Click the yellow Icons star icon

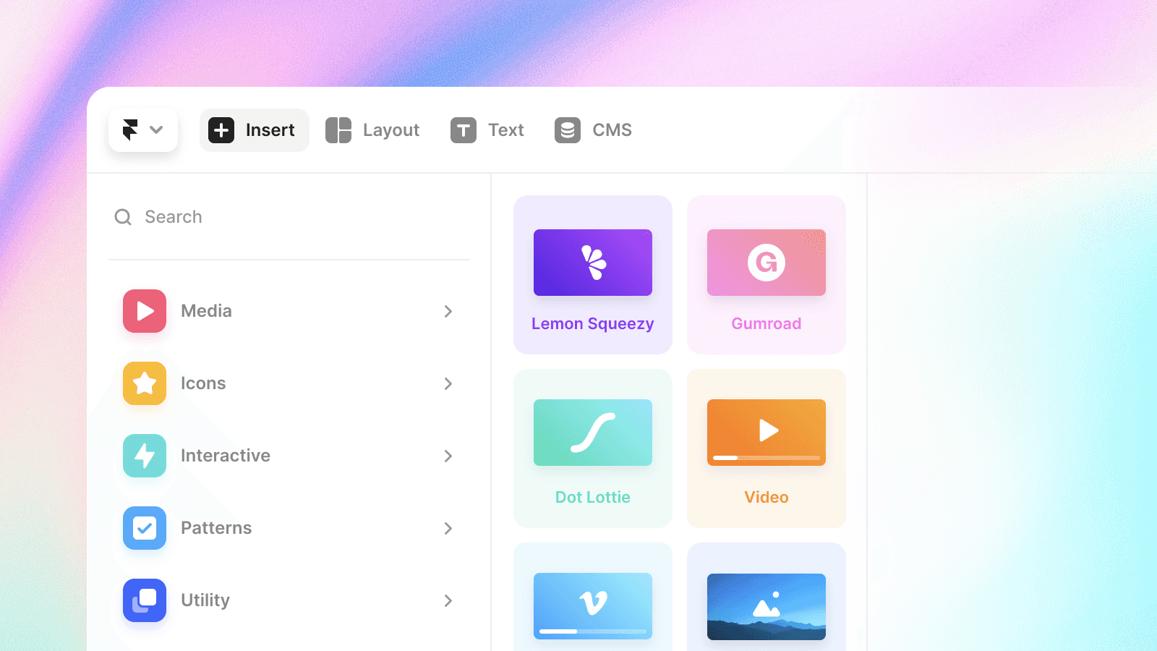point(145,383)
